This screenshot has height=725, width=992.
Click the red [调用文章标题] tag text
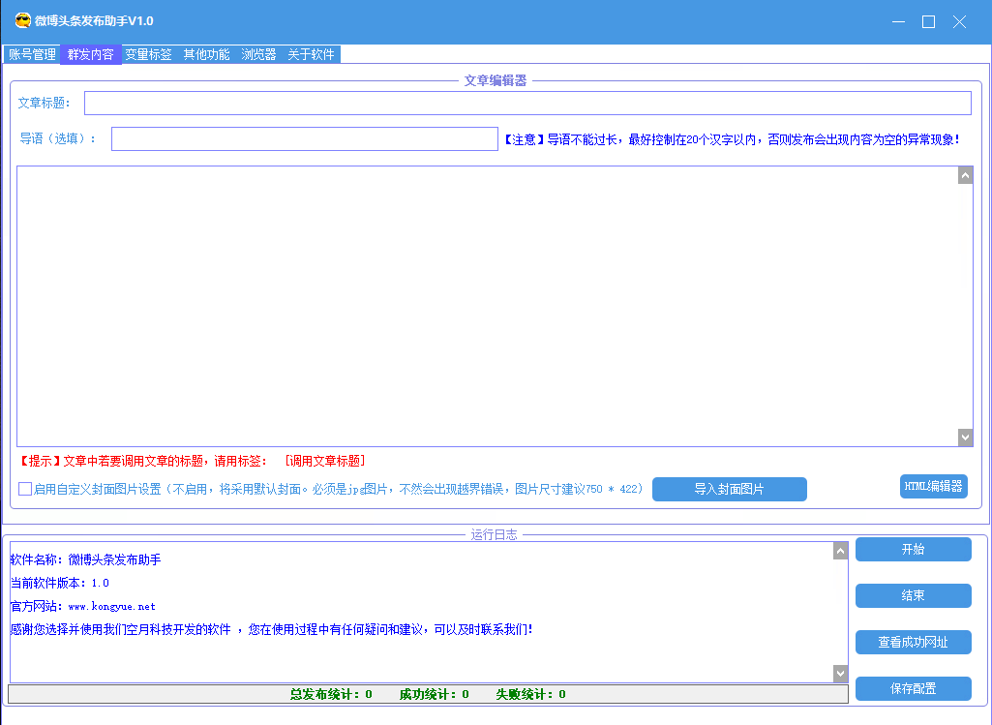[325, 461]
